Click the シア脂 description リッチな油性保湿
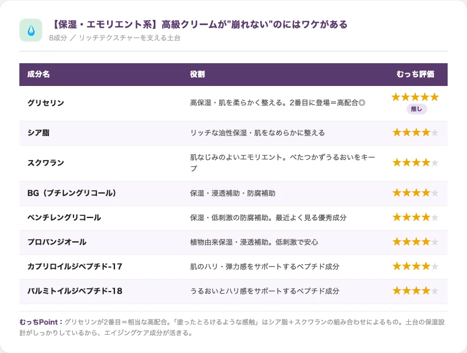The image size is (467, 353). click(x=257, y=133)
